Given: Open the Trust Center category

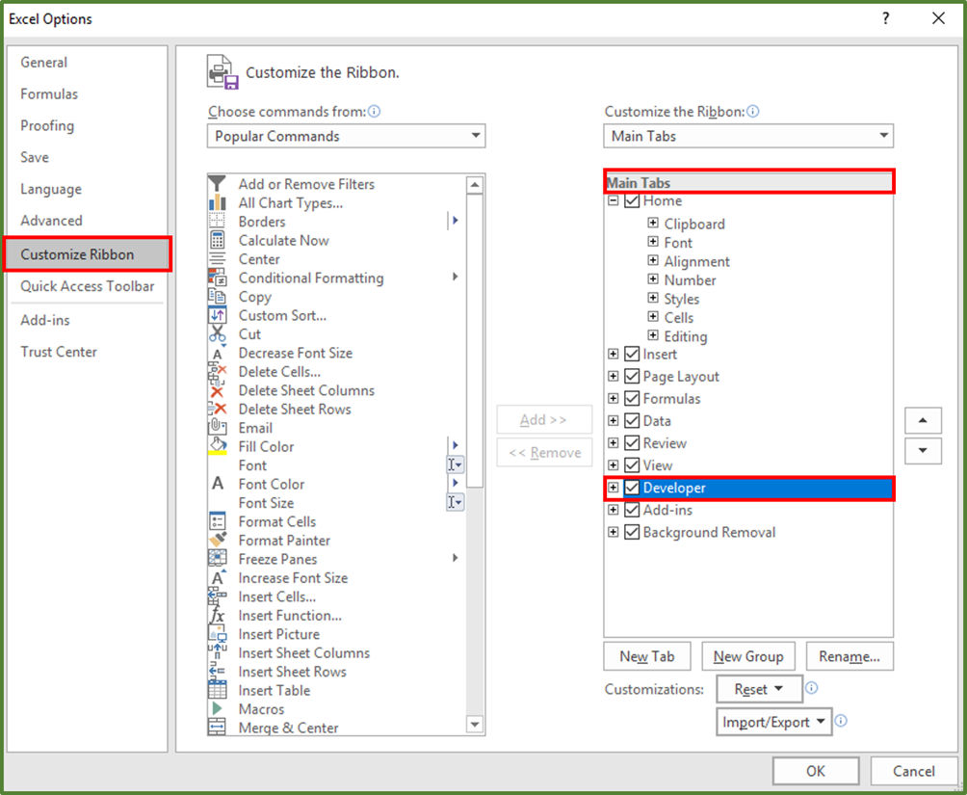Looking at the screenshot, I should point(58,352).
